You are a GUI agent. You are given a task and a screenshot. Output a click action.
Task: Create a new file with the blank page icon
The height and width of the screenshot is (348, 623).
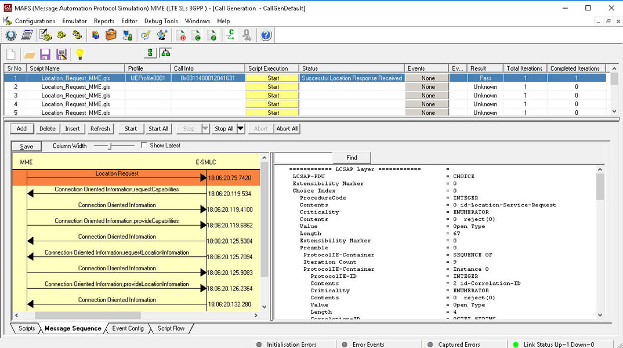click(11, 54)
